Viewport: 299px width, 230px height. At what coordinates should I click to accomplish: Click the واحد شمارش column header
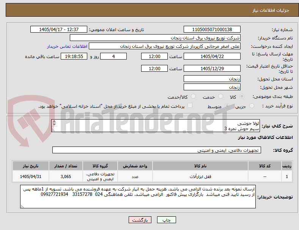[135, 166]
